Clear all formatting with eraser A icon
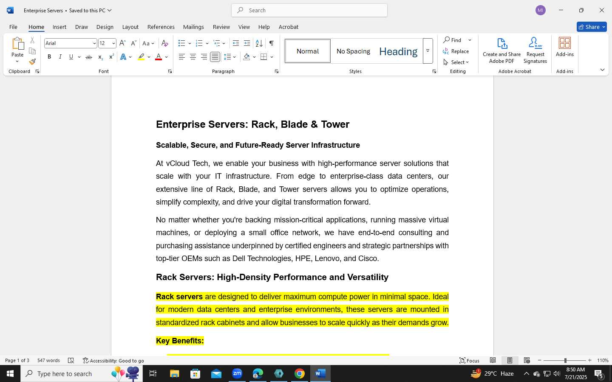Image resolution: width=612 pixels, height=382 pixels. (x=165, y=43)
